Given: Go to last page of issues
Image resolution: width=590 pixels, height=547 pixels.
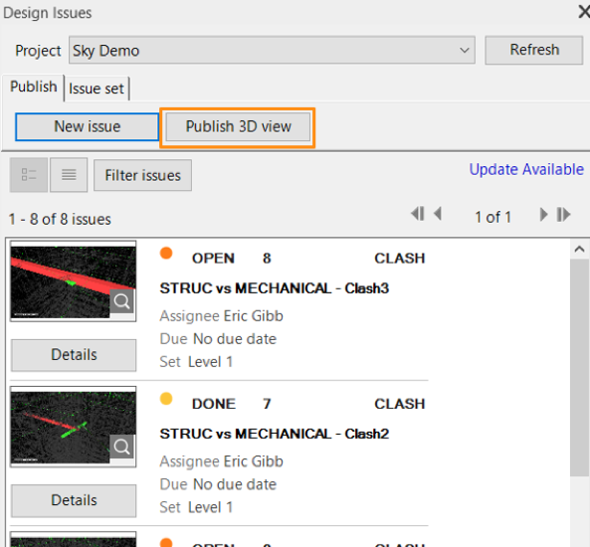Looking at the screenshot, I should (564, 215).
